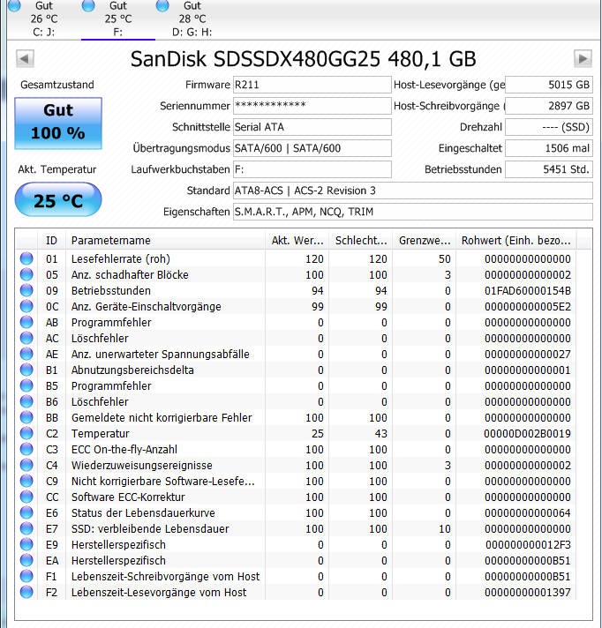
Task: Click raw value 000000000012F3
Action: 528,545
